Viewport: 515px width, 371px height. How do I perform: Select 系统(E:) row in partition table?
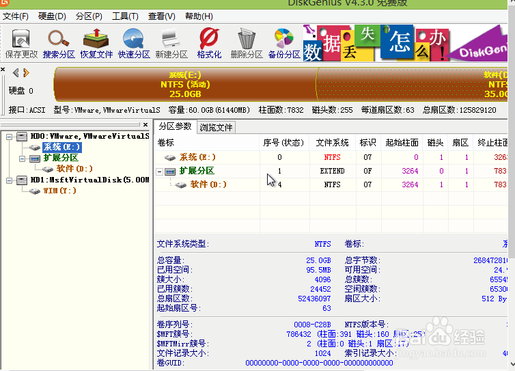[331, 157]
